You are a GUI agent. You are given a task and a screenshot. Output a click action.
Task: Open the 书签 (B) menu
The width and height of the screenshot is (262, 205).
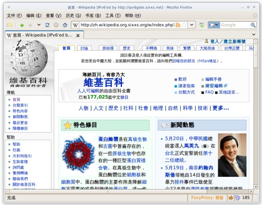(93, 16)
